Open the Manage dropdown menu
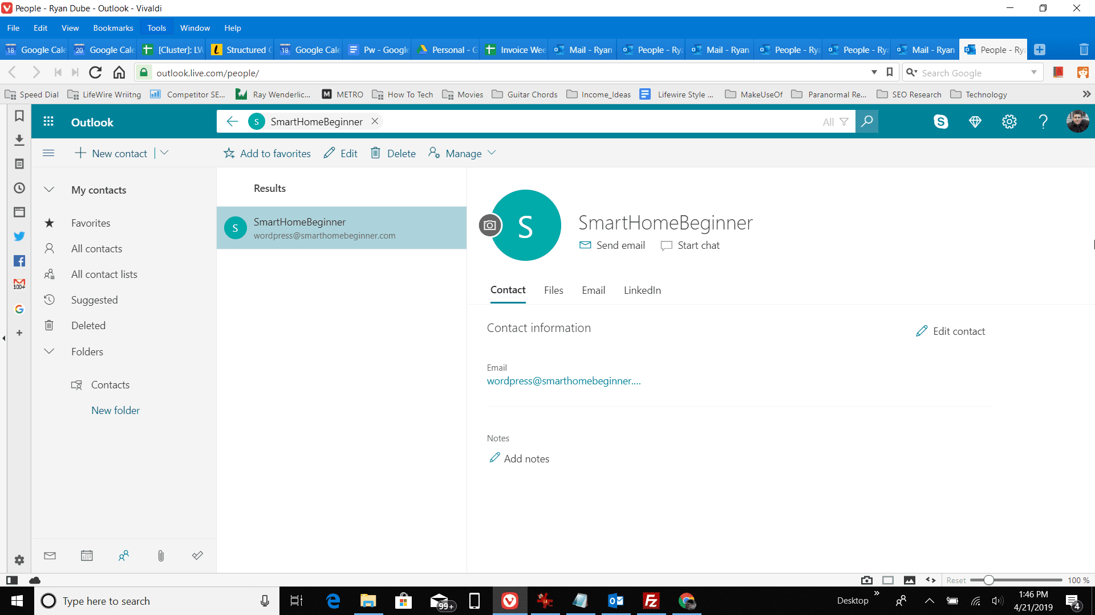This screenshot has width=1095, height=615. pyautogui.click(x=462, y=153)
